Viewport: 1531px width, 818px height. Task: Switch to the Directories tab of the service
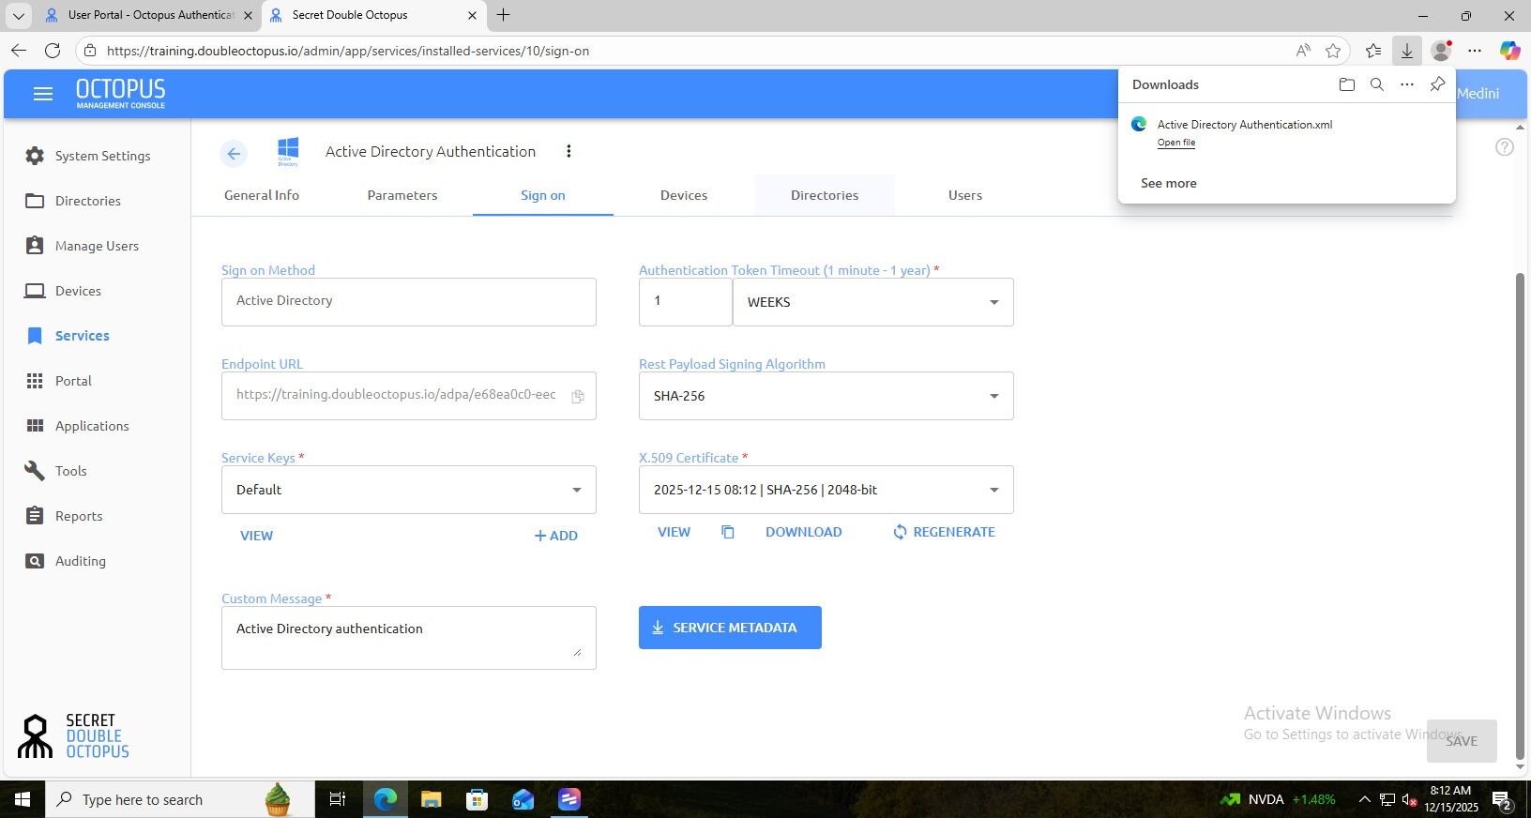(x=825, y=195)
